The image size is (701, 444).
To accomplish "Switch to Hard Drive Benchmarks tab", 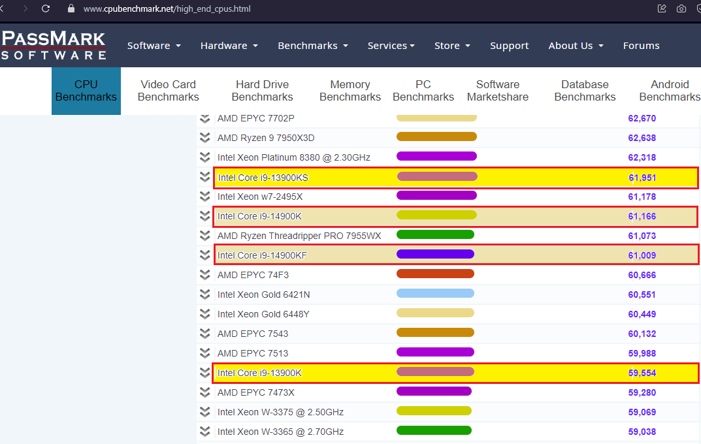I will pyautogui.click(x=262, y=91).
